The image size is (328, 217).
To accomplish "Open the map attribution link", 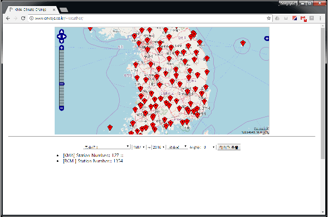I will (261, 128).
